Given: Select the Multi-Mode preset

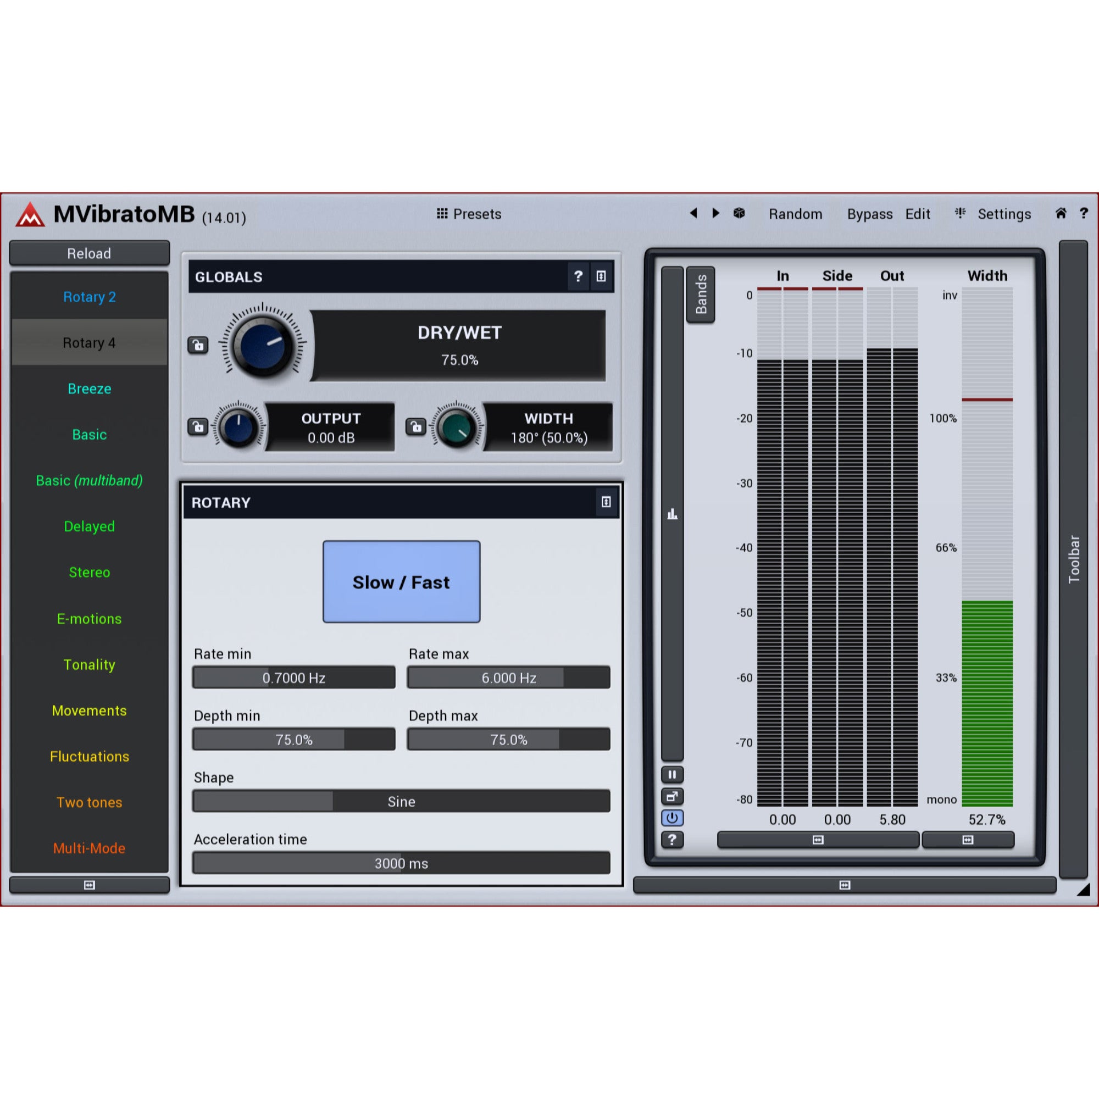Looking at the screenshot, I should 90,847.
